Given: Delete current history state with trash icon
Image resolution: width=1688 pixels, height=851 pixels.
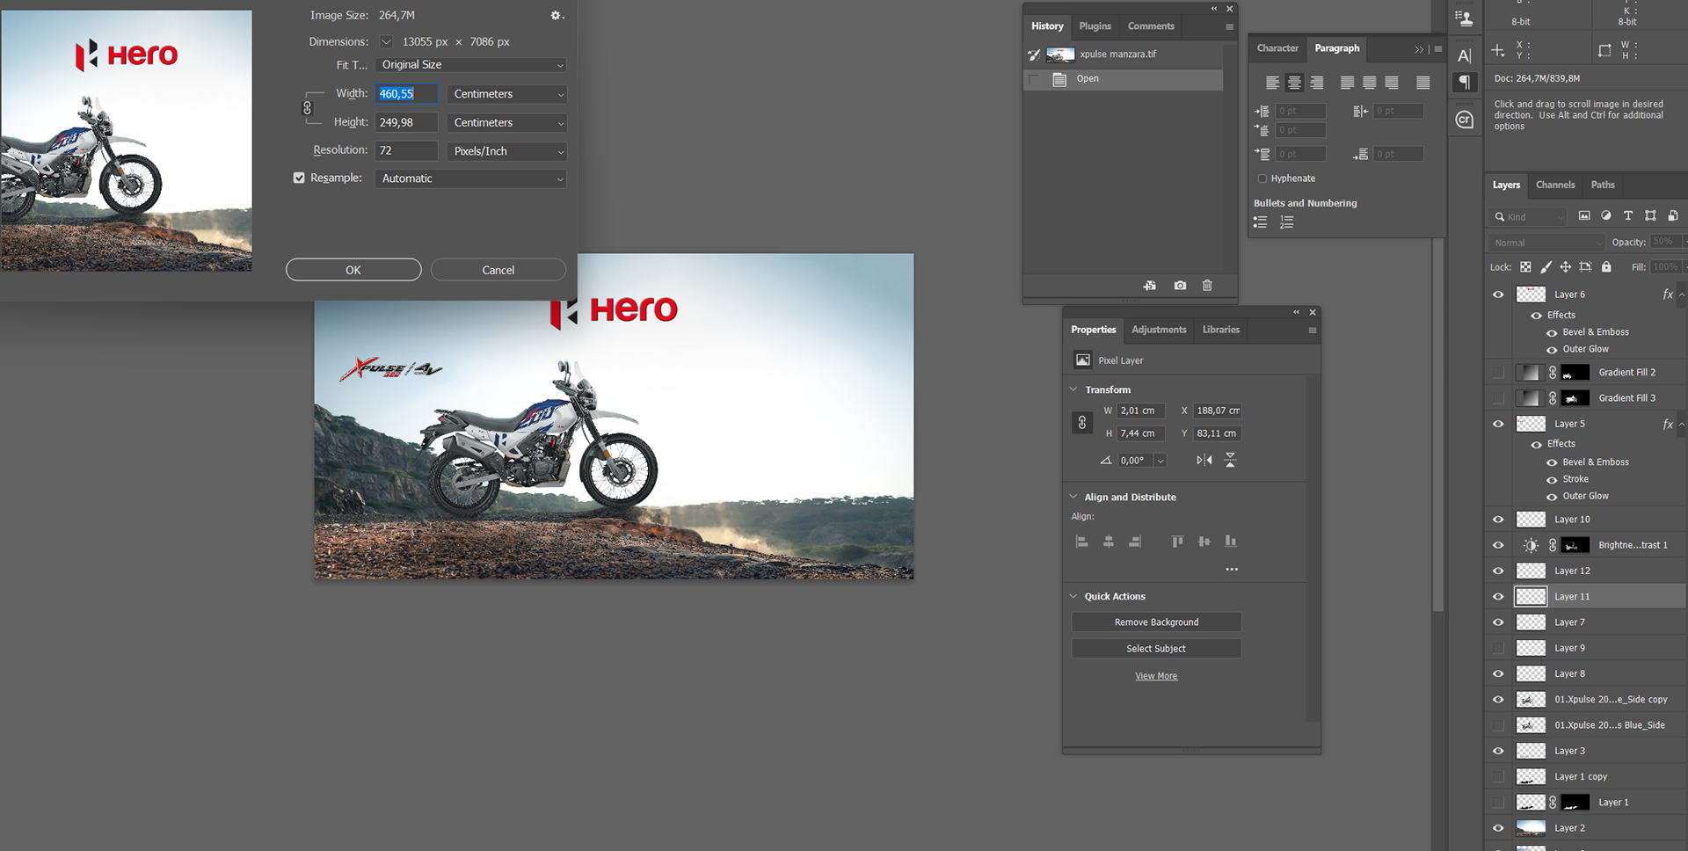Looking at the screenshot, I should point(1207,286).
